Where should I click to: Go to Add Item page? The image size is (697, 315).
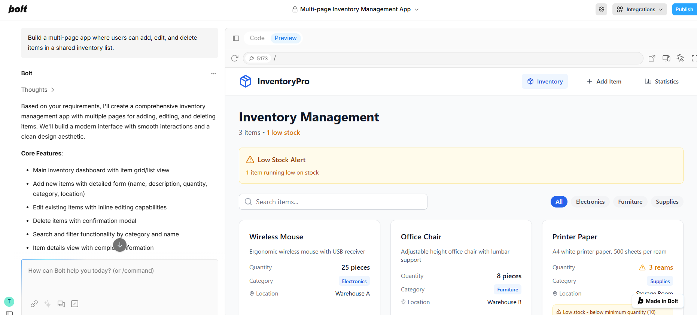point(604,82)
